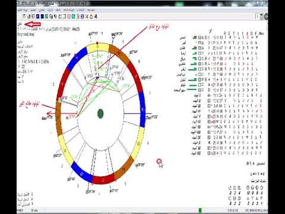Image resolution: width=285 pixels, height=214 pixels.
Task: Click the yellow zodiac segment at the wheel top
Action: [98, 48]
